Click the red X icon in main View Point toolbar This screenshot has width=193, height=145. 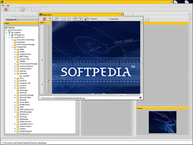[x=6, y=9]
